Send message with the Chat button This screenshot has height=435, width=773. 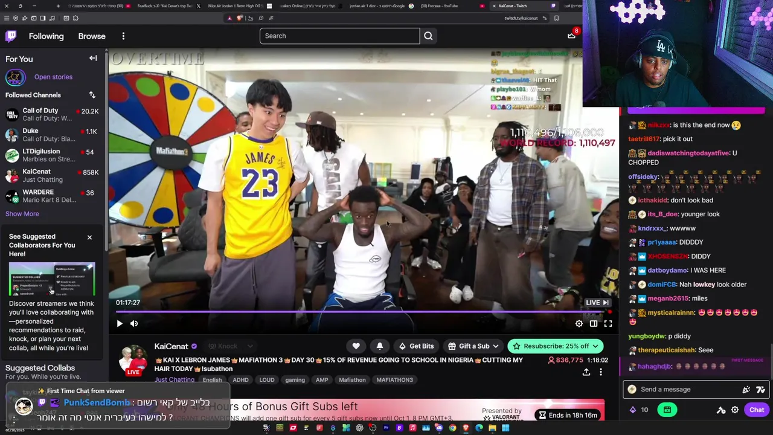[x=757, y=410]
